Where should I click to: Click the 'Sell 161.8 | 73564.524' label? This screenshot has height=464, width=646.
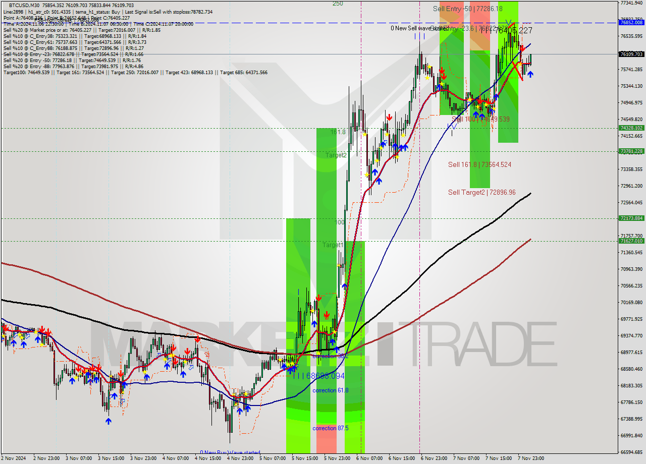coord(479,164)
